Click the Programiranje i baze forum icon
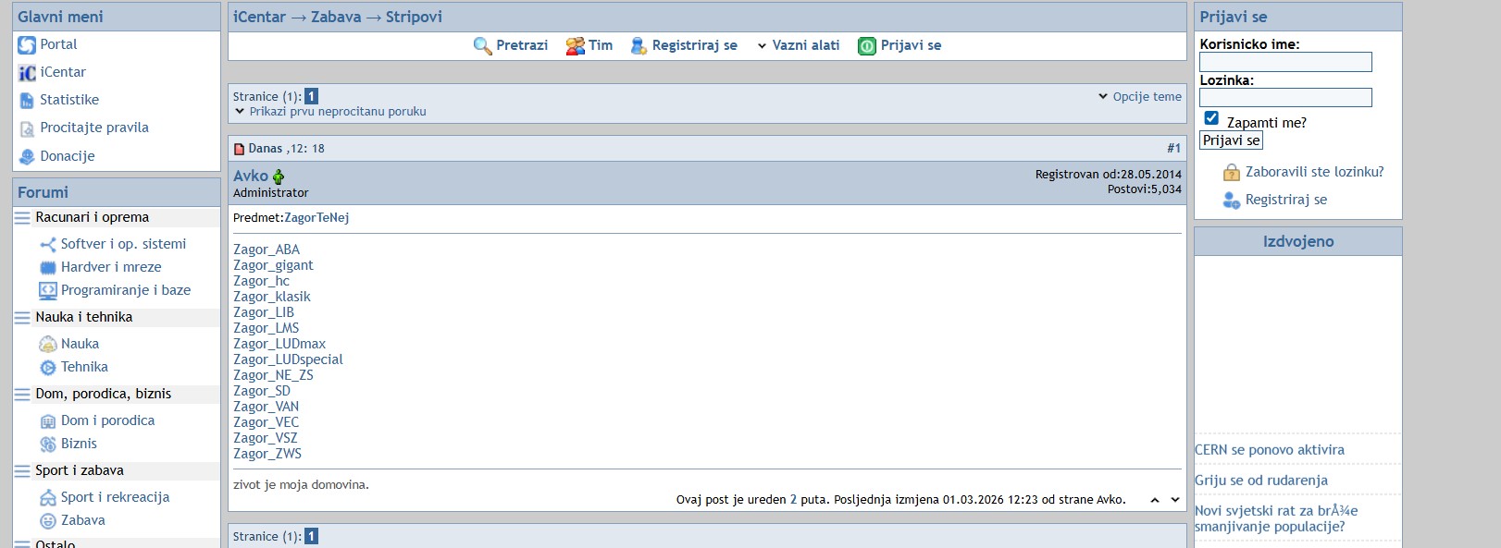Screen dimensions: 1501x548 coord(47,291)
